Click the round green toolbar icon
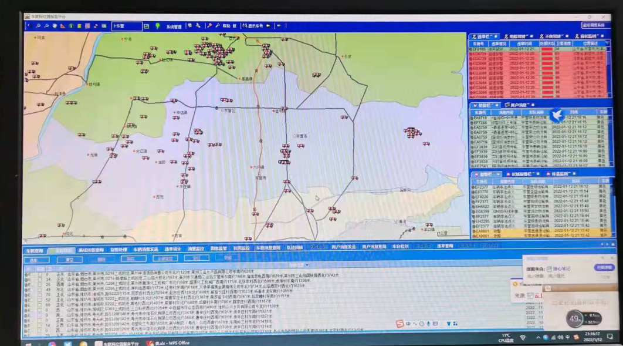 pyautogui.click(x=71, y=26)
